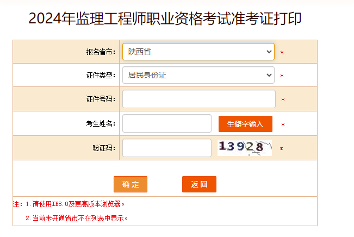Viewport: 354px width, 237px height.
Task: Open the 报名省市 dropdown showing 陕西省
Action: click(198, 52)
